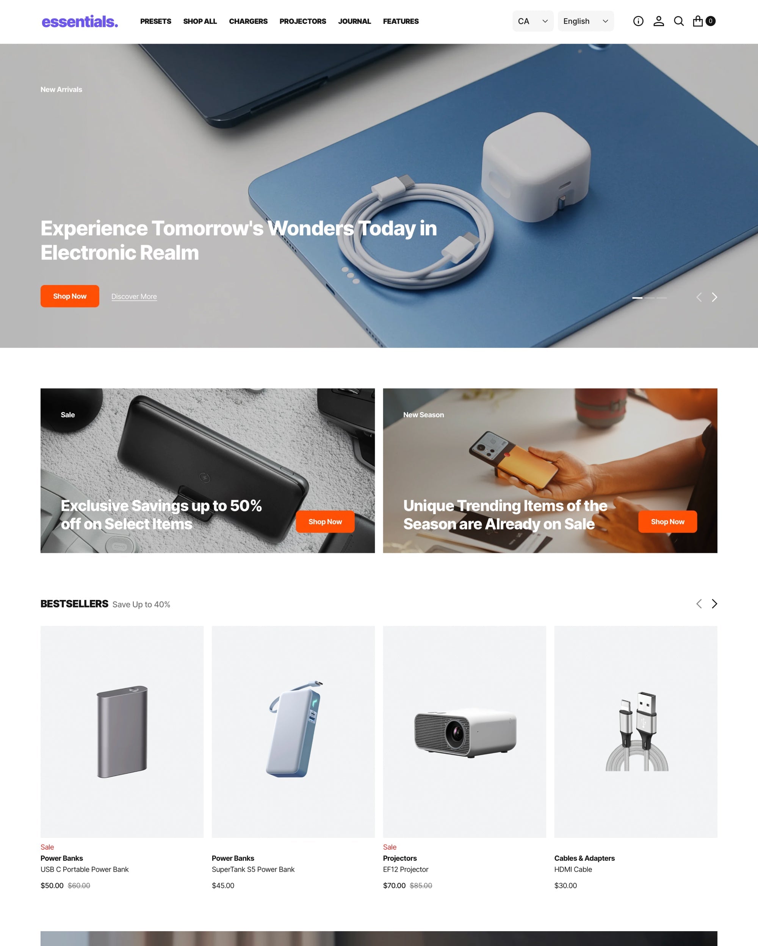Expand the English language selector dropdown
The width and height of the screenshot is (758, 946).
point(585,21)
